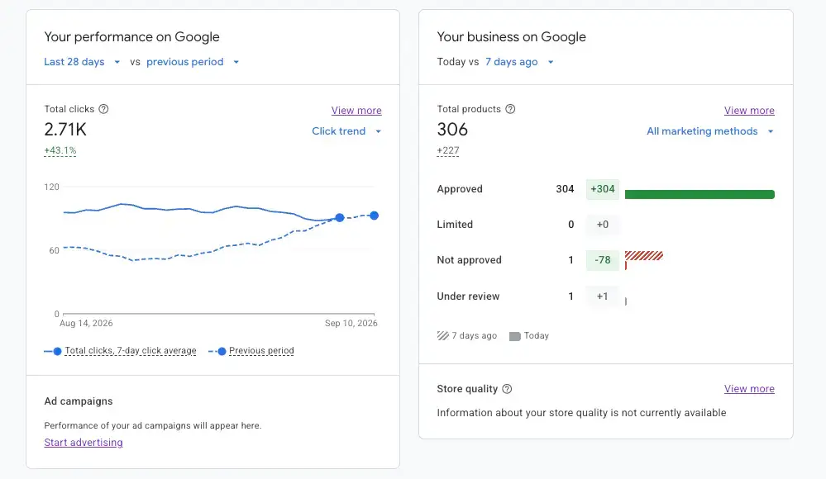Open the Total products help icon
This screenshot has height=479, width=826.
click(x=510, y=109)
